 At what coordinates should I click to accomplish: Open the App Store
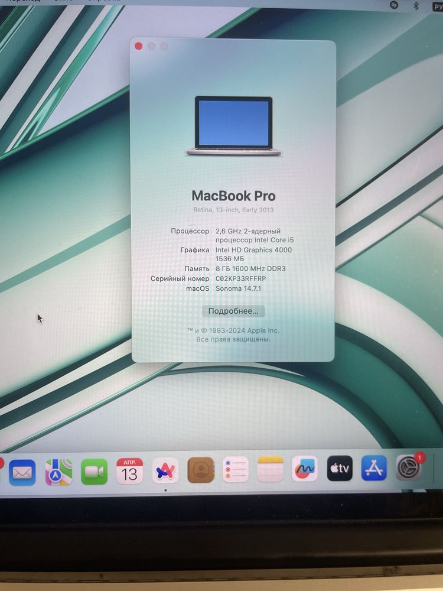(x=374, y=467)
